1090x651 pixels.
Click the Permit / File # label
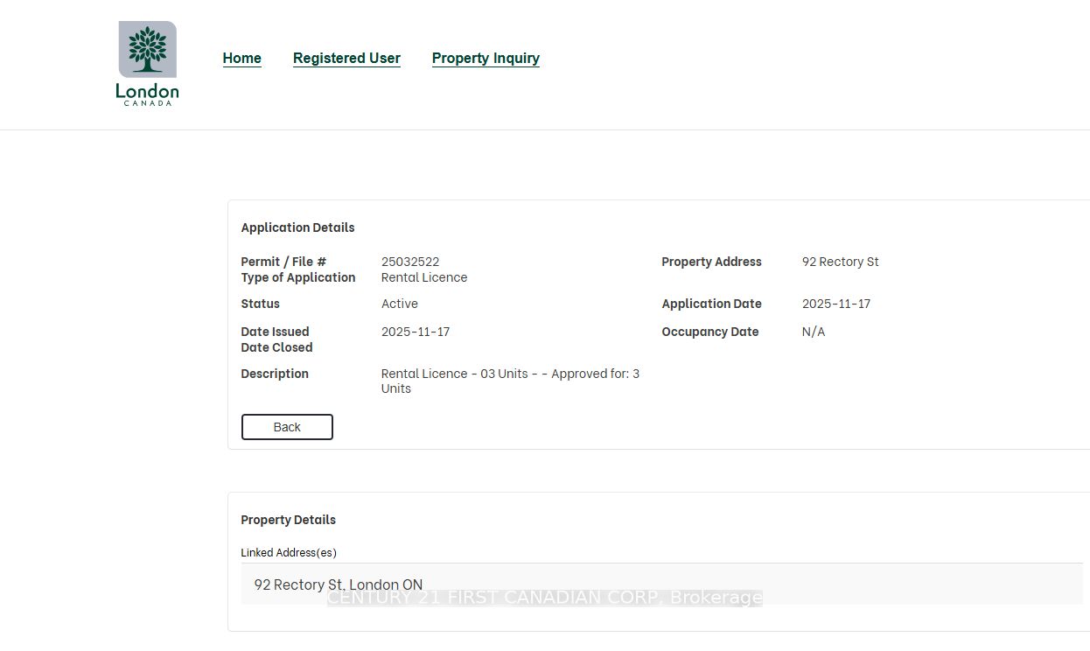tap(283, 262)
